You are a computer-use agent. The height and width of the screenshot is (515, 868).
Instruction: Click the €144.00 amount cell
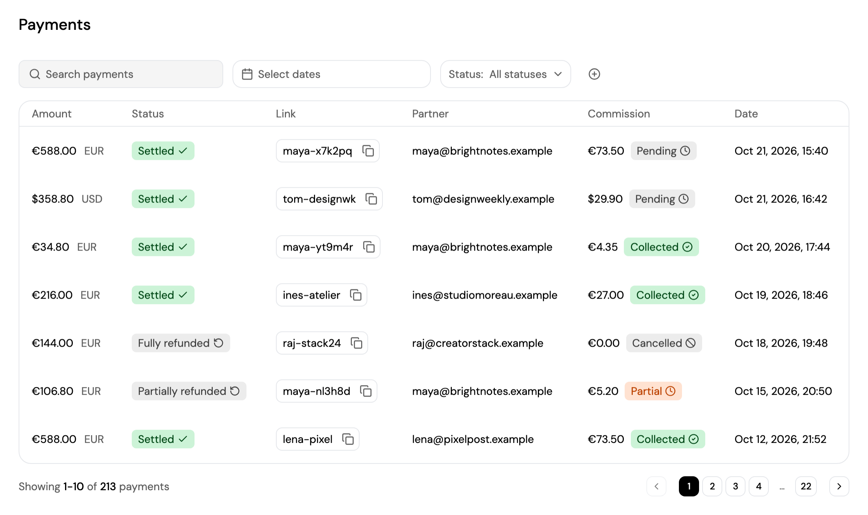[x=66, y=343]
